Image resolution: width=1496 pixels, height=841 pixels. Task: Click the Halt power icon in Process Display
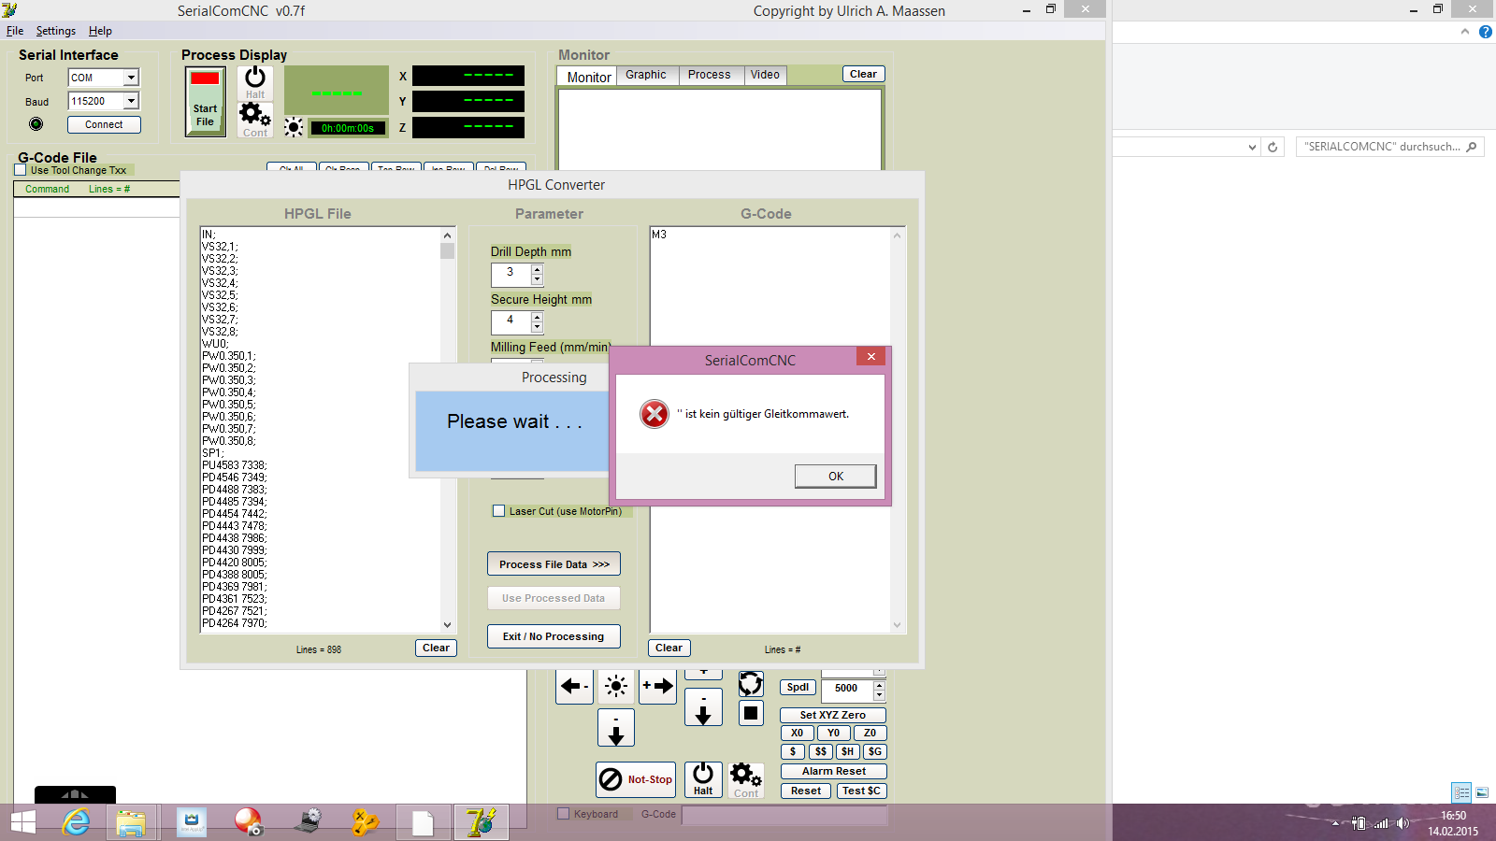(255, 81)
